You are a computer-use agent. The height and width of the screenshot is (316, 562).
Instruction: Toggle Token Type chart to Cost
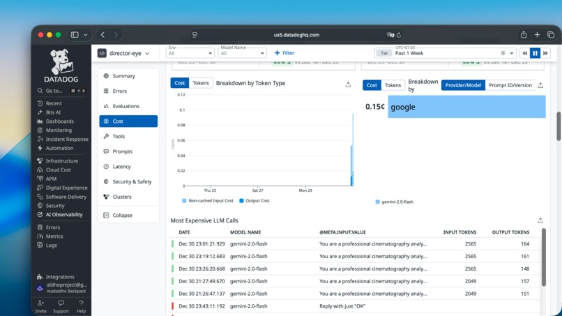point(180,83)
